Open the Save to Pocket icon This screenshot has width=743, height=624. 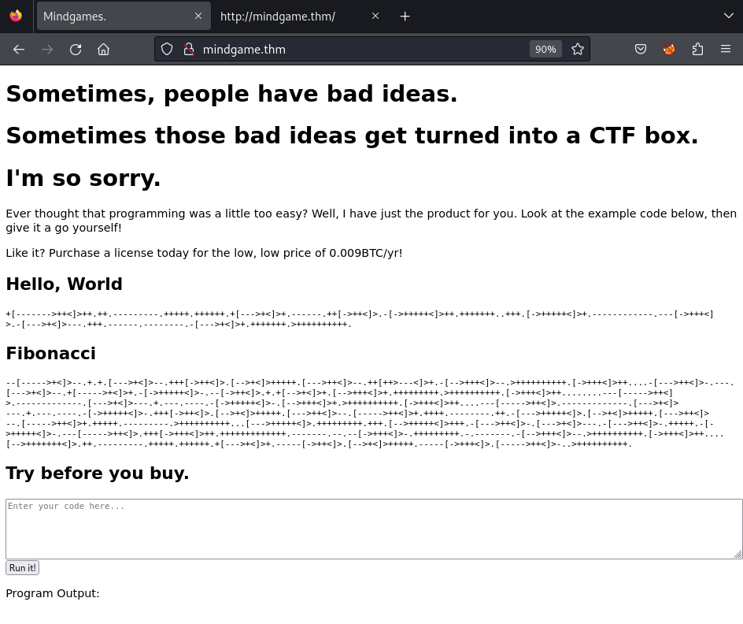(x=641, y=49)
